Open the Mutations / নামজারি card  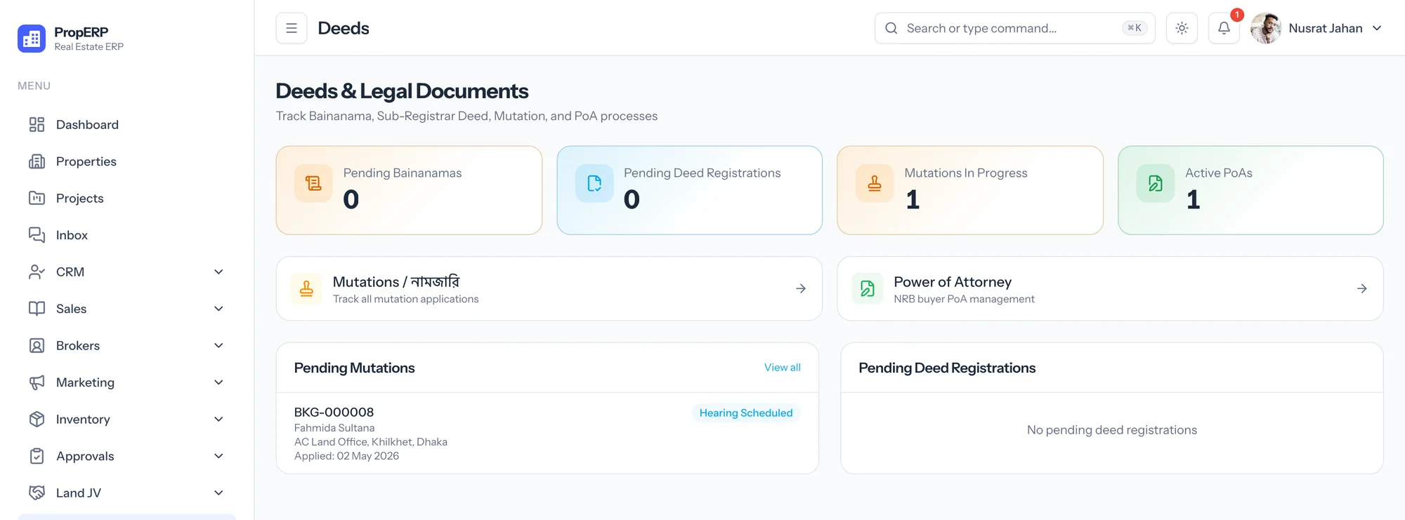[549, 288]
